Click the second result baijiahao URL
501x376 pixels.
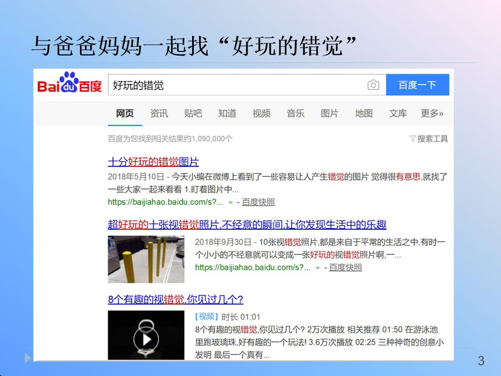click(253, 267)
